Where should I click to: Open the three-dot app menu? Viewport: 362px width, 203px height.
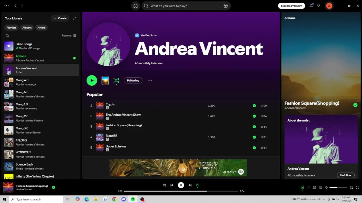point(7,6)
